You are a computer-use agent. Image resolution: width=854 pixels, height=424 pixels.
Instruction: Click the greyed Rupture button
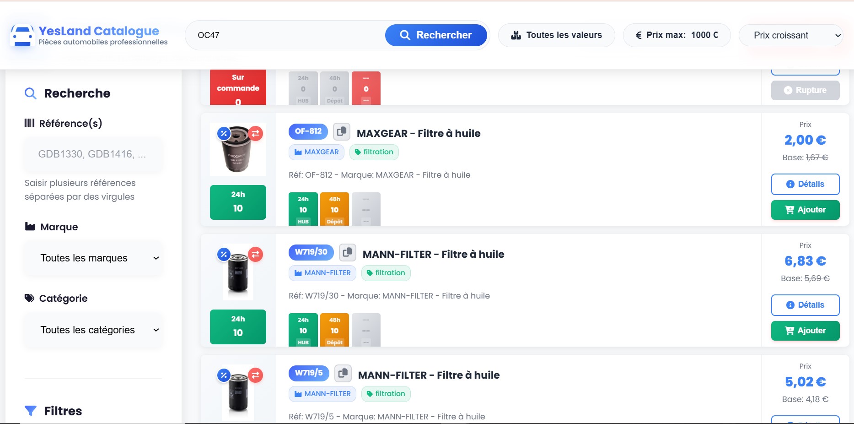coord(805,90)
